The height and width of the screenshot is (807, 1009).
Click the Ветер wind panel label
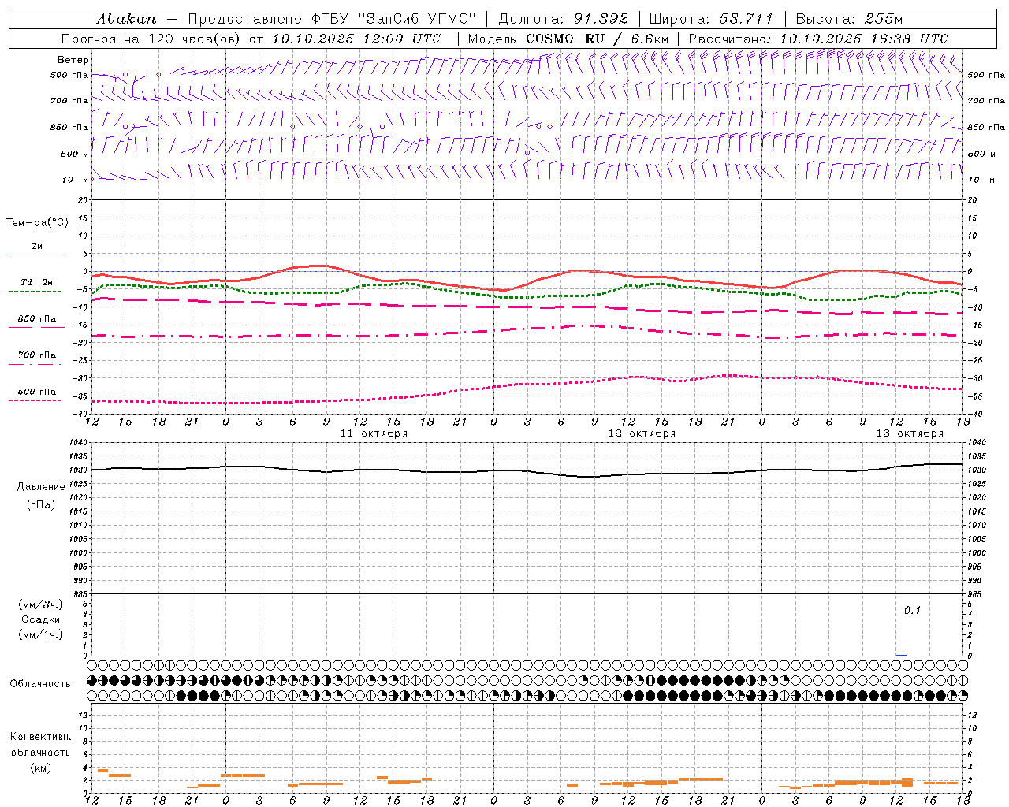coord(73,60)
